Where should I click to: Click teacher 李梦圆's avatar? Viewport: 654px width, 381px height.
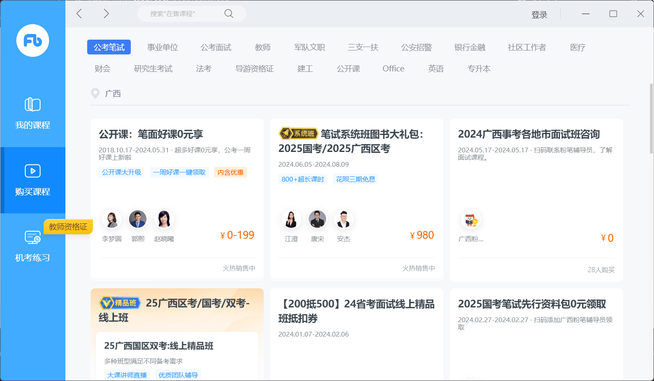coord(112,219)
